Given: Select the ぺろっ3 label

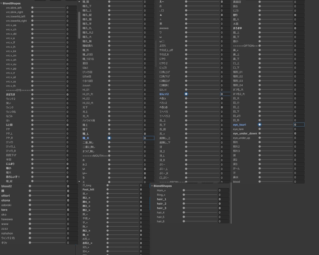Looking at the screenshot, I should (163, 107).
